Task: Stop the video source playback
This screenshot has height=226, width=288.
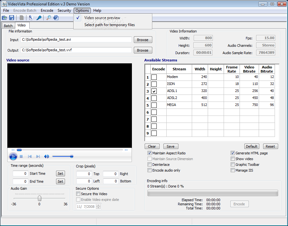Action: 21,157
